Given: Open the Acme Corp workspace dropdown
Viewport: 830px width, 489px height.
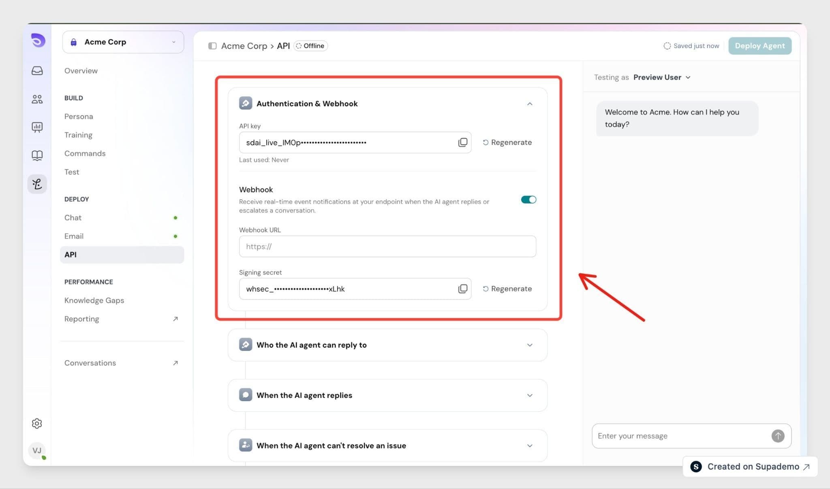Looking at the screenshot, I should (123, 42).
